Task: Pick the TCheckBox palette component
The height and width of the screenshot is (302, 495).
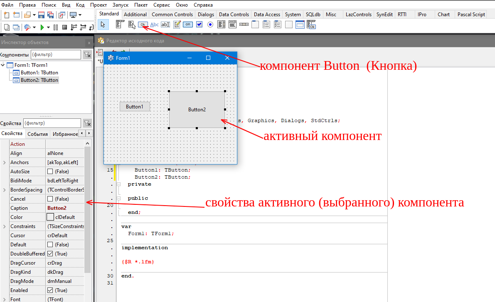Action: pyautogui.click(x=199, y=25)
